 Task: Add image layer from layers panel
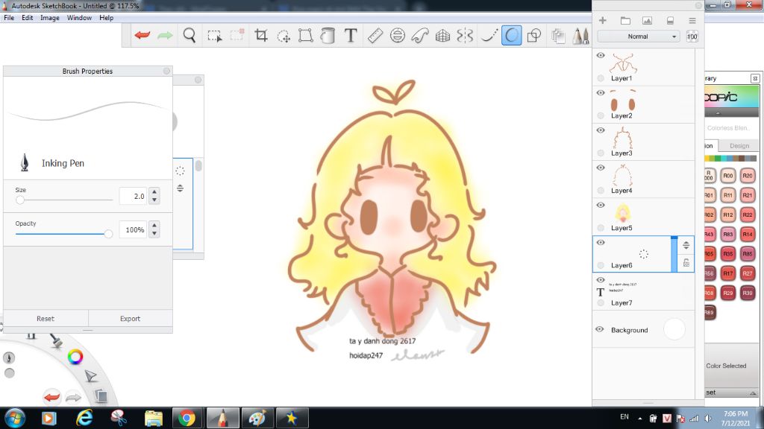[647, 20]
